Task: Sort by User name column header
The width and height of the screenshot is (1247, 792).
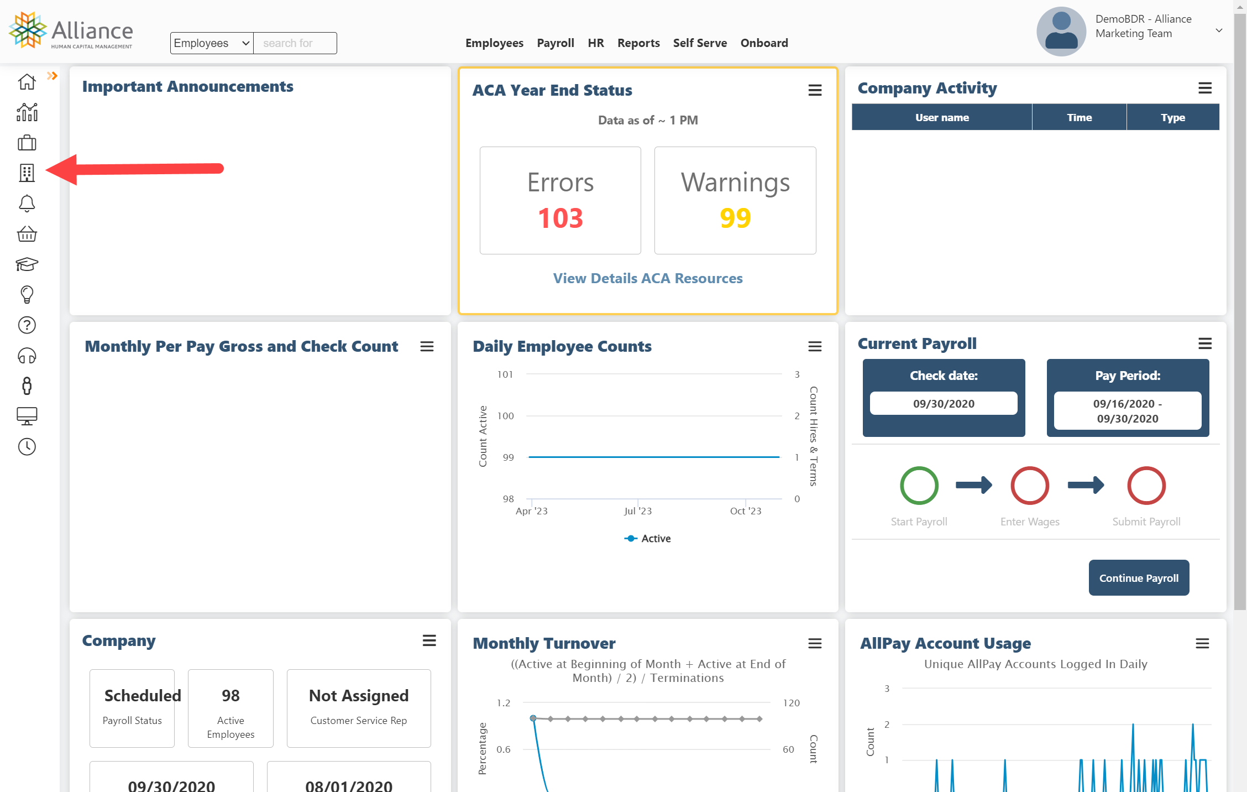Action: pos(942,117)
